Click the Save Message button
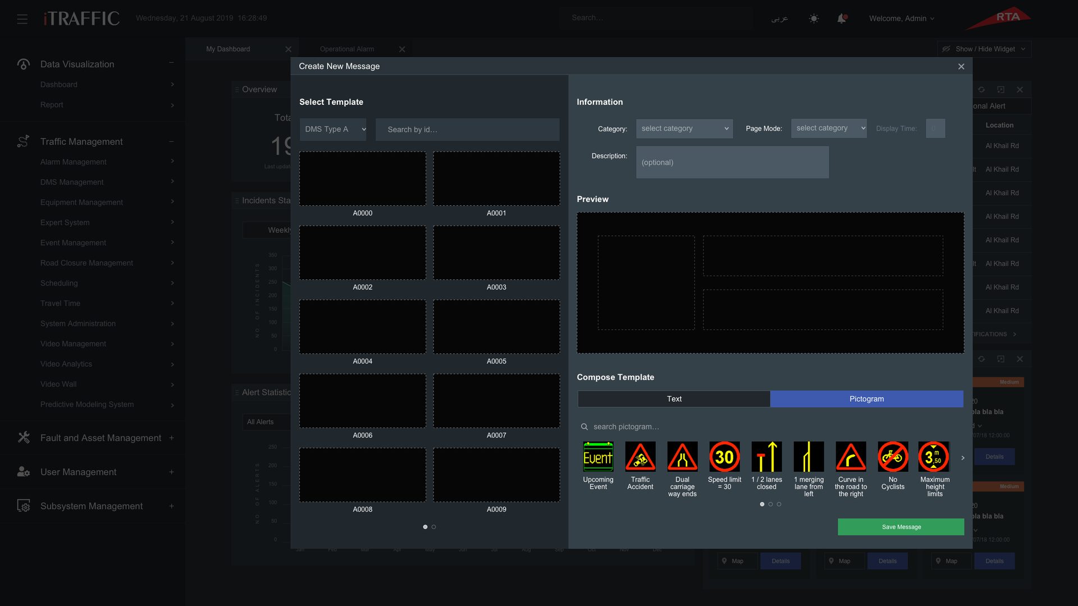1078x606 pixels. pos(901,527)
